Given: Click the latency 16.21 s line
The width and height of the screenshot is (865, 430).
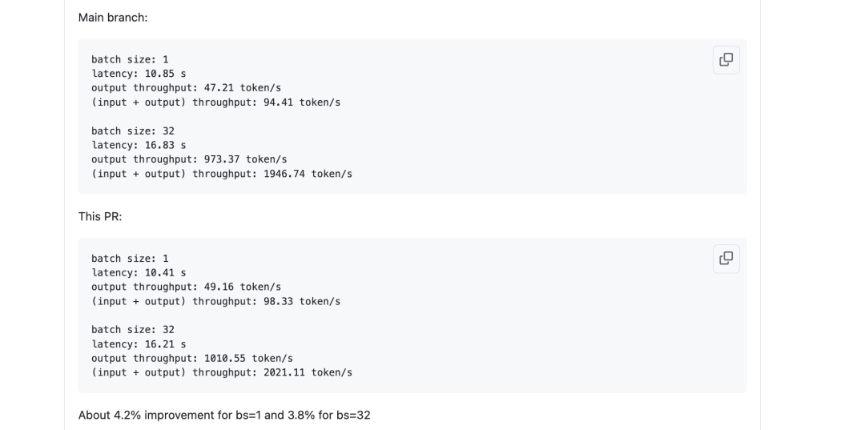Looking at the screenshot, I should [x=139, y=344].
